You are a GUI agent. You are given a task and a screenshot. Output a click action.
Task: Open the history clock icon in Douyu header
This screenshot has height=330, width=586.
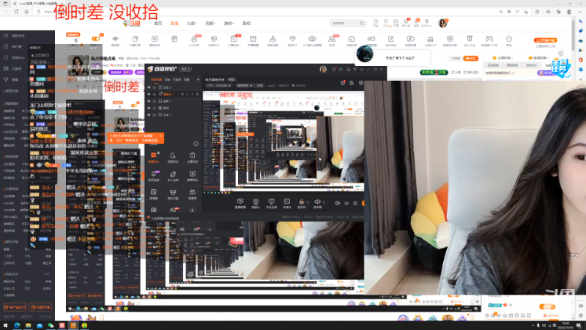click(x=376, y=22)
